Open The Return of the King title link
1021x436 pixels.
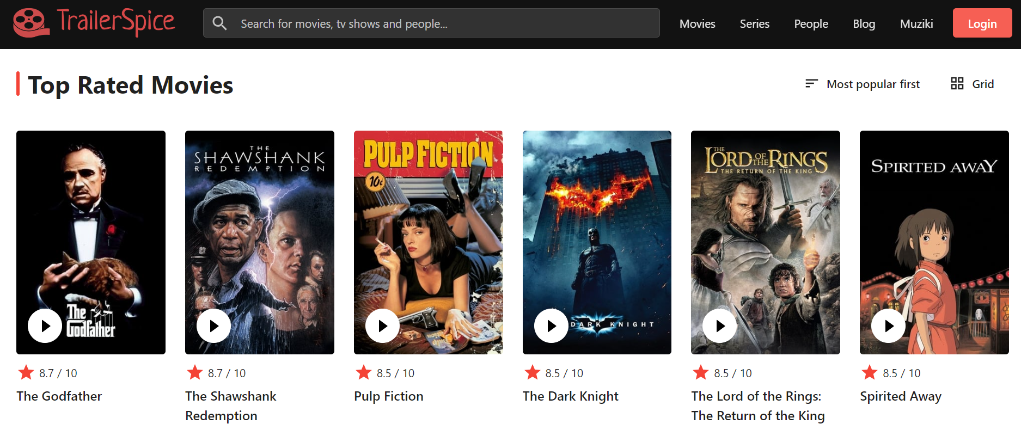pos(758,406)
